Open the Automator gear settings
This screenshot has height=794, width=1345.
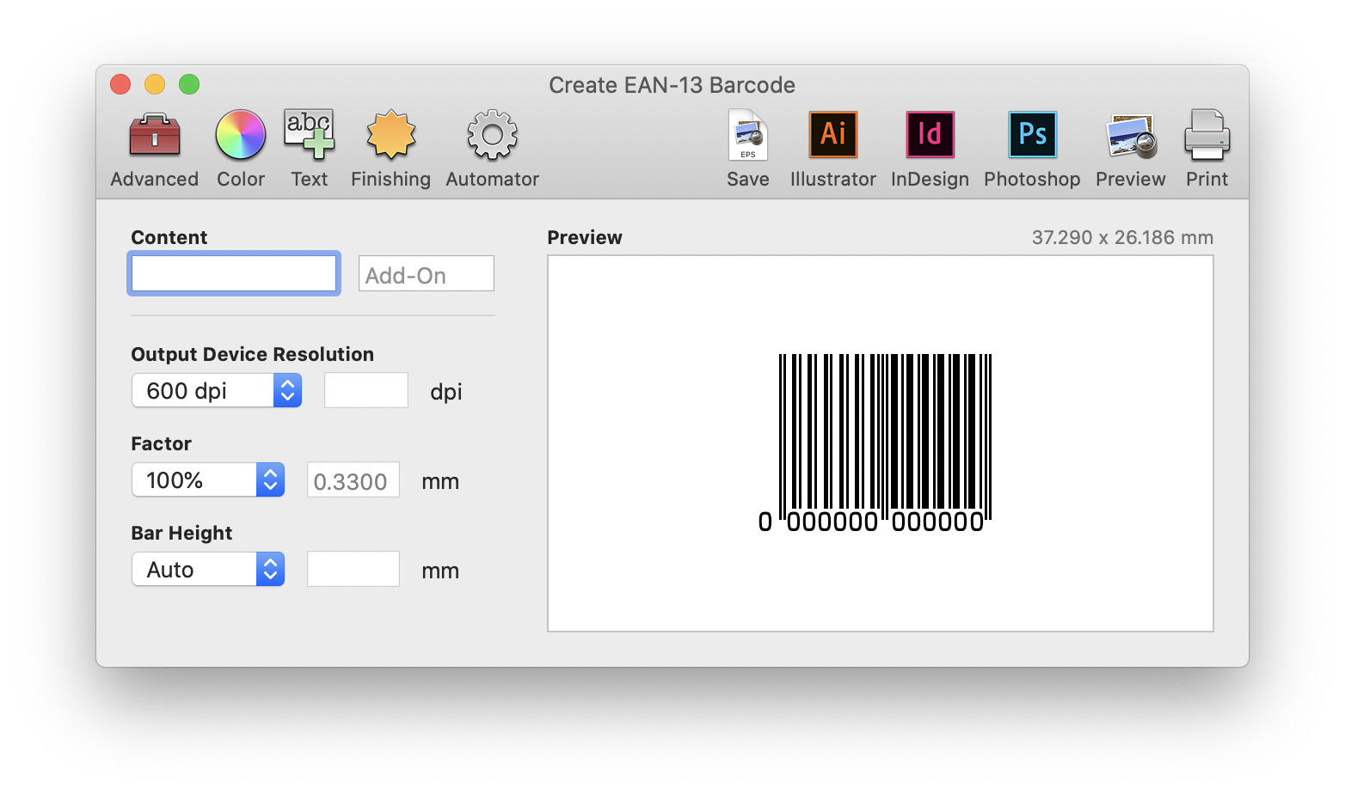pos(492,135)
